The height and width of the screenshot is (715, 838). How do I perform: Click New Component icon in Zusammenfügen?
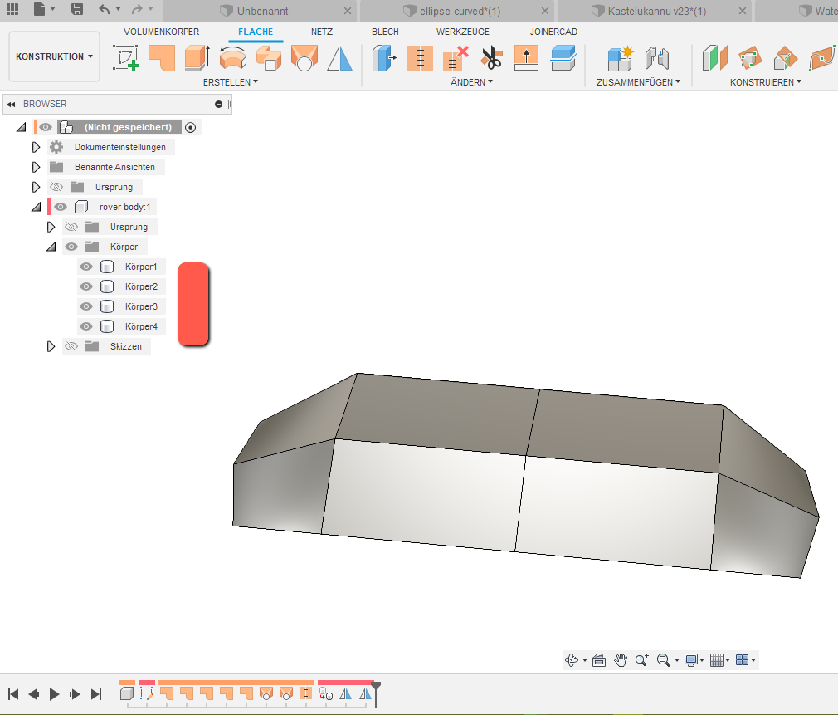point(621,58)
